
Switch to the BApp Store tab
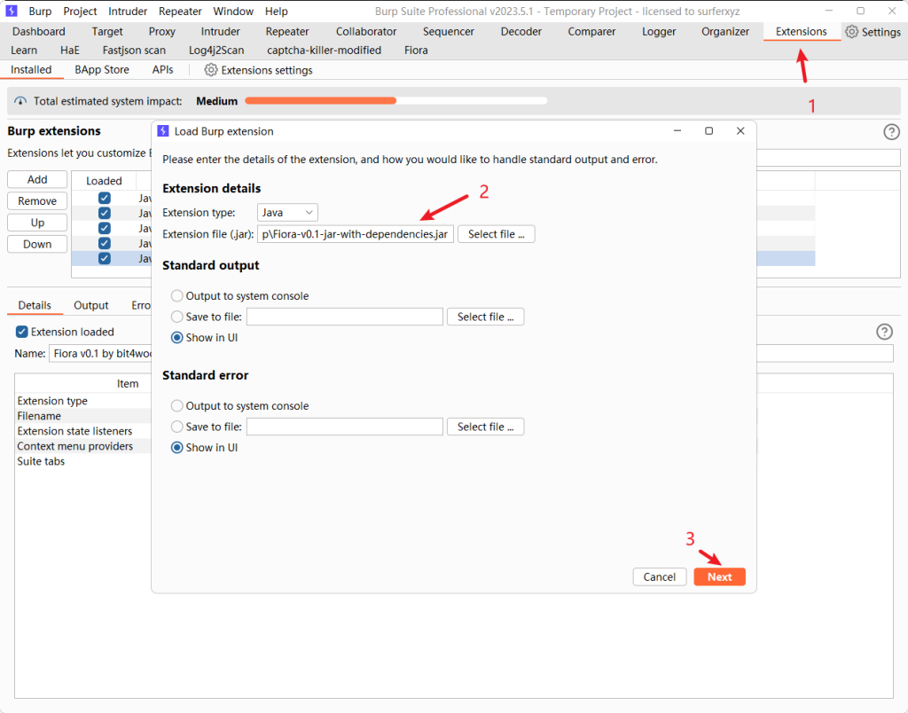click(102, 70)
